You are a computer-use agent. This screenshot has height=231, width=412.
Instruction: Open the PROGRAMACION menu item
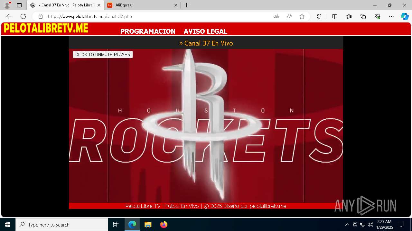coord(148,31)
